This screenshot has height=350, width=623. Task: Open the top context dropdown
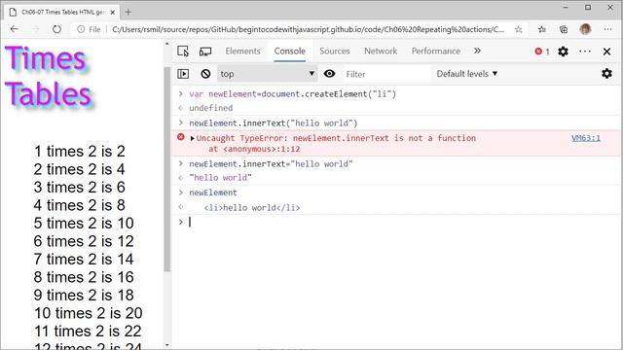[x=267, y=74]
